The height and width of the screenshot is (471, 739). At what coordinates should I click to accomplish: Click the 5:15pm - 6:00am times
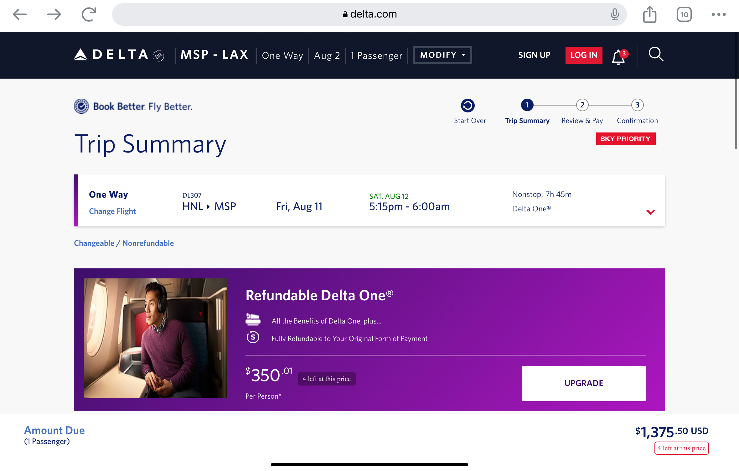coord(409,207)
